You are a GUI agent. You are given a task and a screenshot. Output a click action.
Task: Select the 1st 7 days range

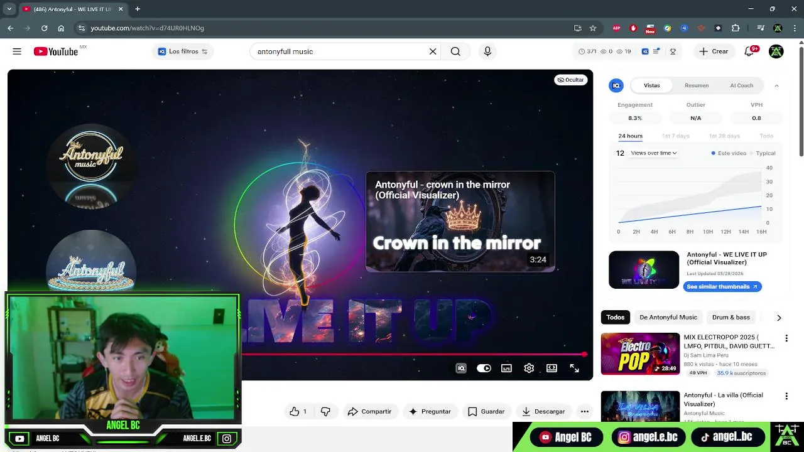point(675,136)
